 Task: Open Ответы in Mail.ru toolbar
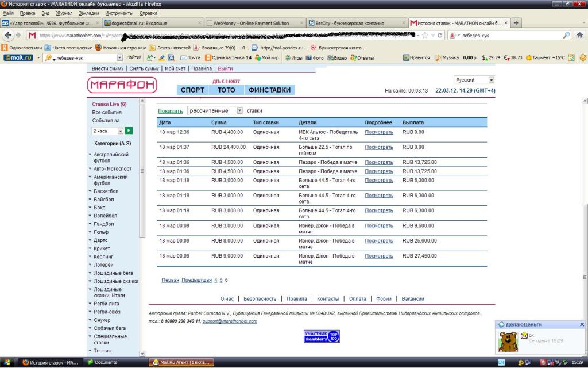click(x=362, y=58)
